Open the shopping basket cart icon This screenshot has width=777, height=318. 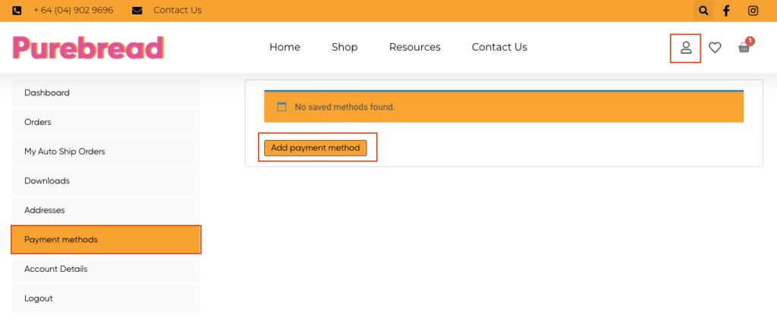pos(744,46)
